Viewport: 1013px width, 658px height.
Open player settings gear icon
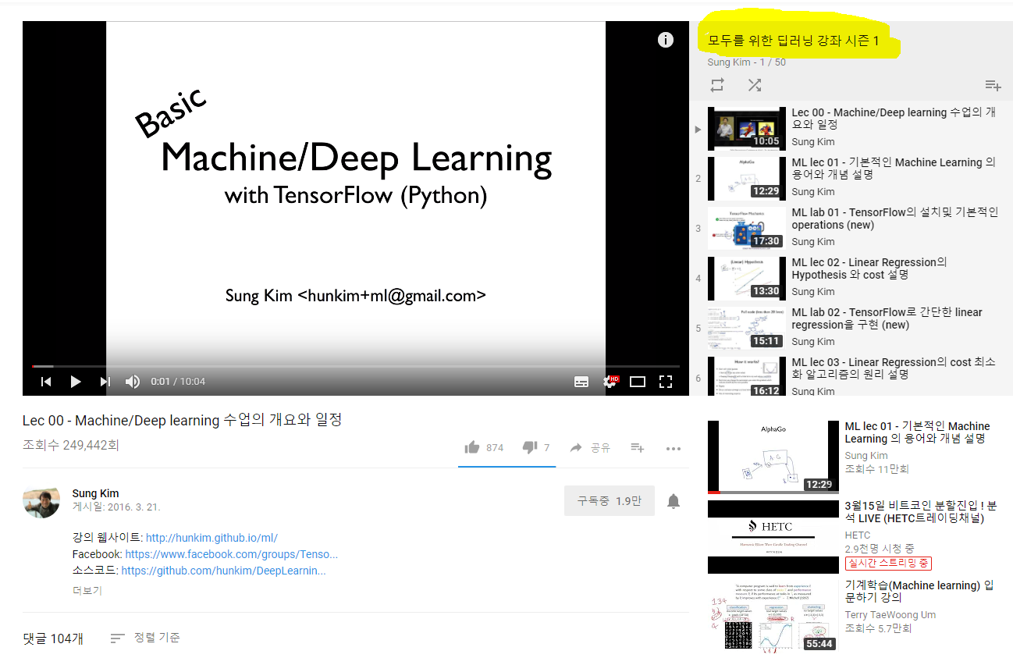pyautogui.click(x=610, y=382)
